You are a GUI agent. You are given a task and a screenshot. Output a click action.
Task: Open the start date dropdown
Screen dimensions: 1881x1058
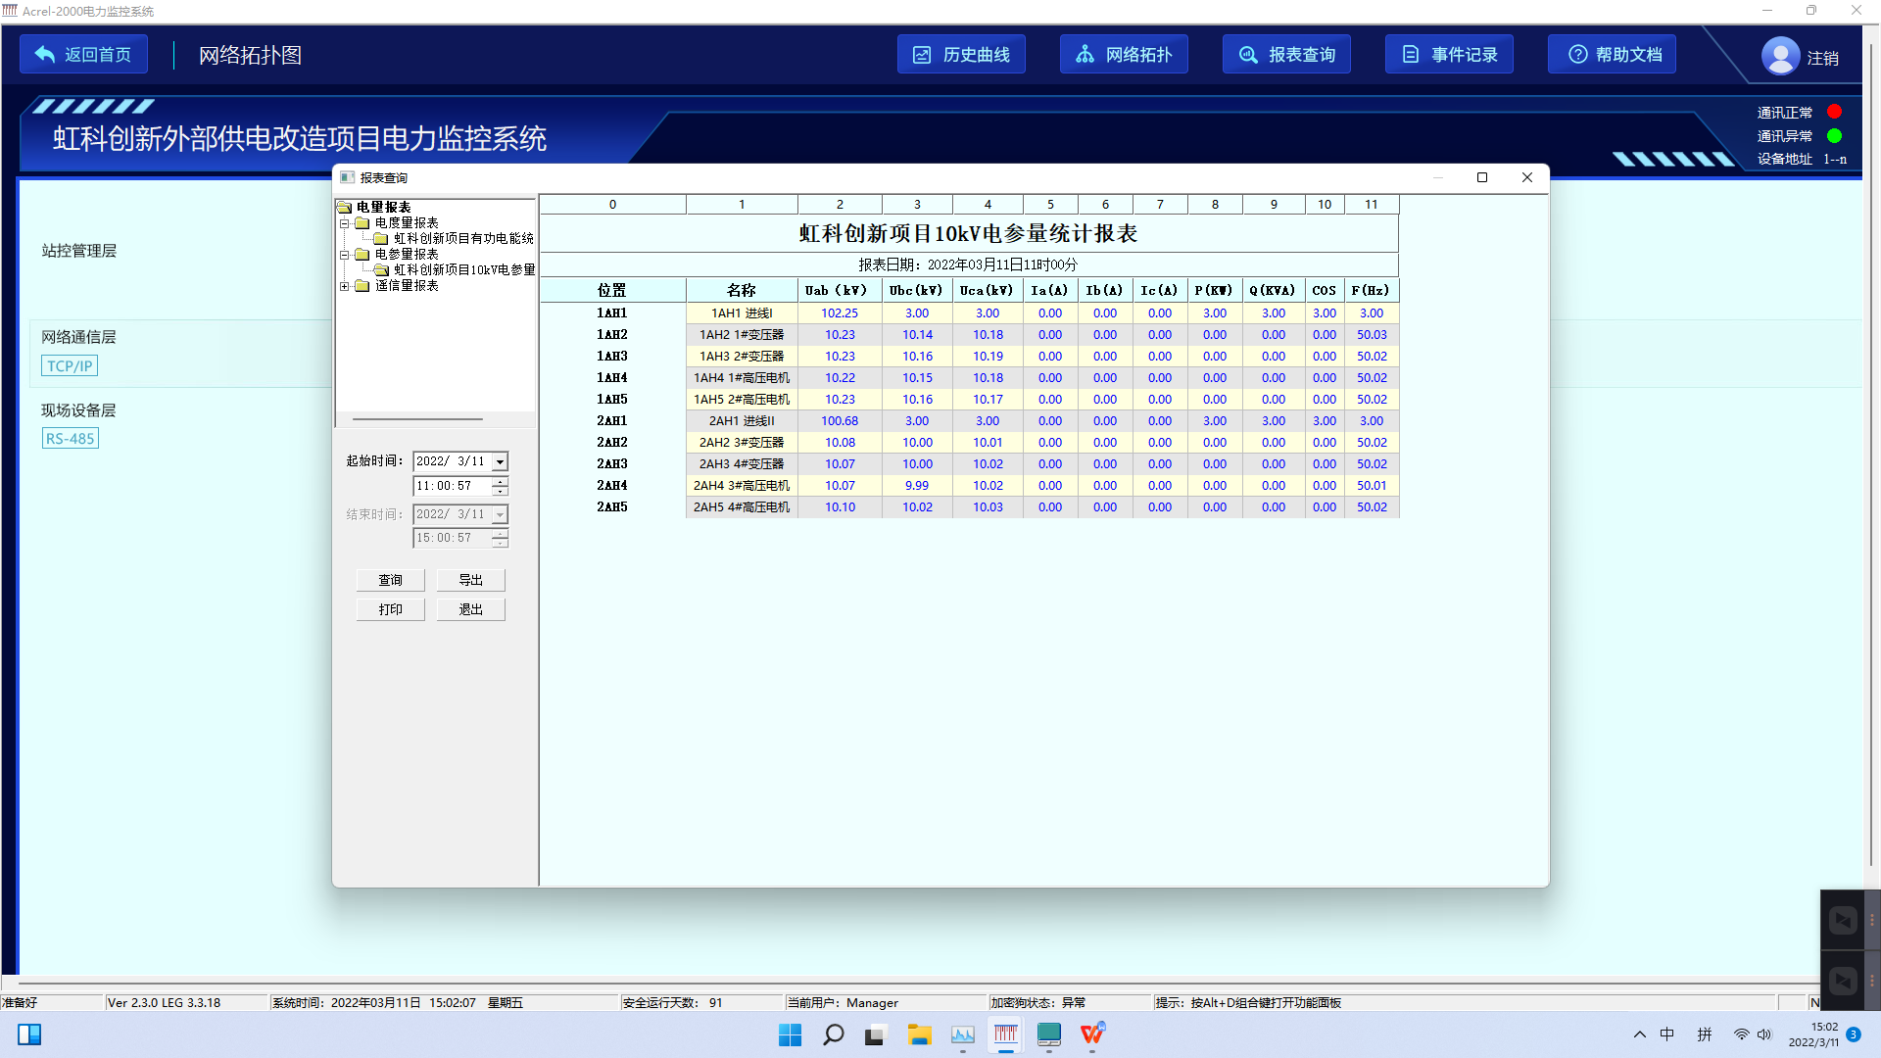pyautogui.click(x=500, y=461)
